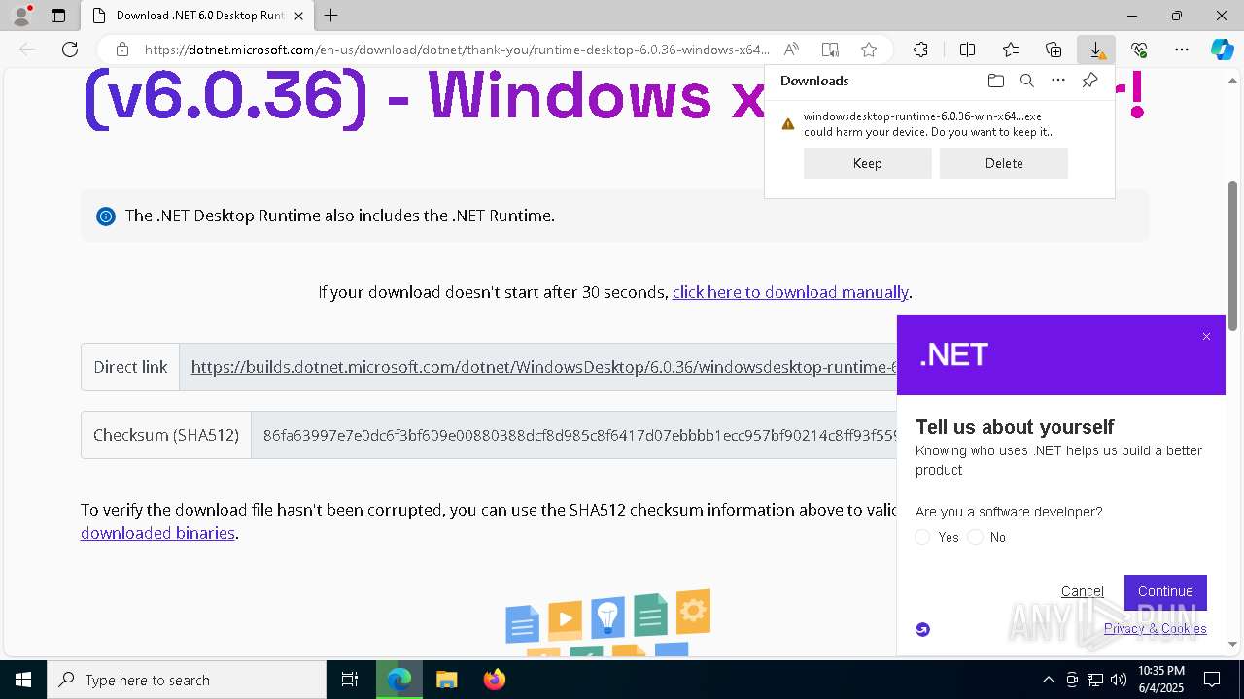This screenshot has width=1244, height=699.
Task: Open the tab actions menu icon
Action: pyautogui.click(x=58, y=16)
